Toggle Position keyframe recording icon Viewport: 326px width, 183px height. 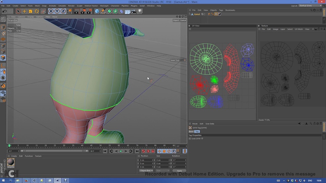pos(159,151)
